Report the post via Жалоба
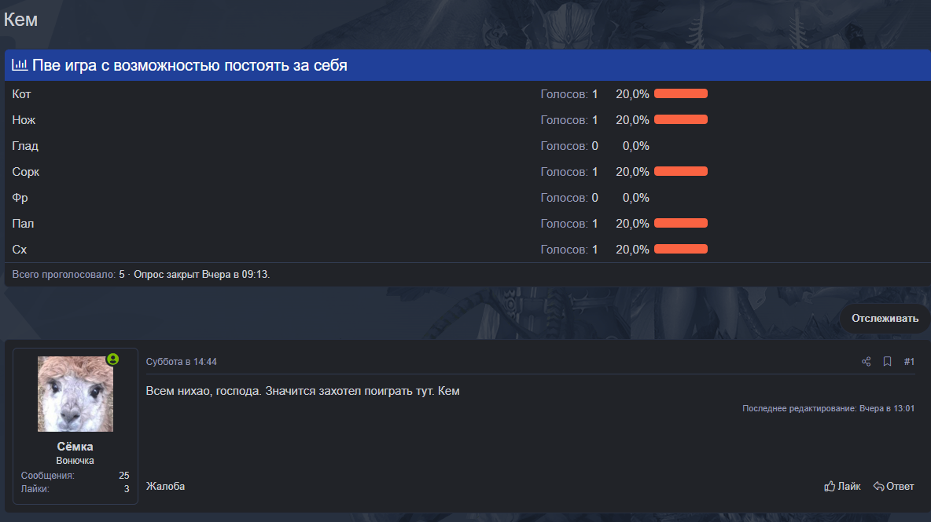The width and height of the screenshot is (931, 522). coord(165,487)
